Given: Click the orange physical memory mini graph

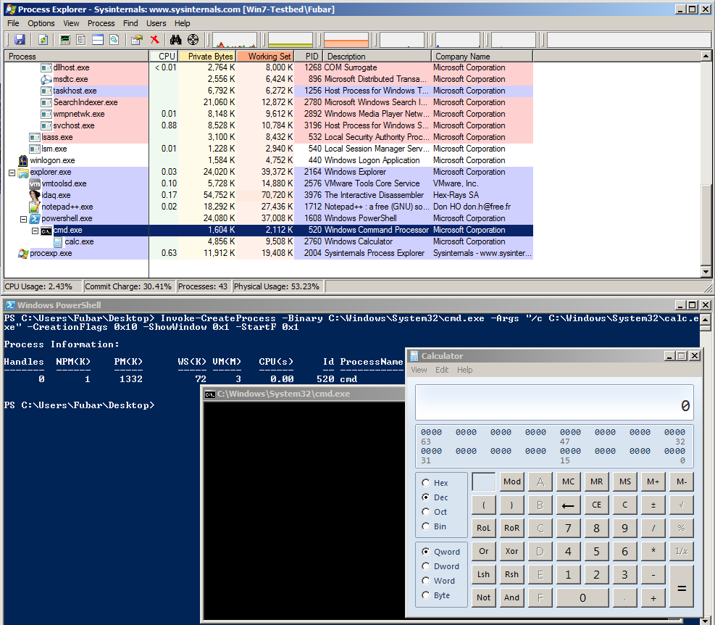Looking at the screenshot, I should (x=346, y=40).
